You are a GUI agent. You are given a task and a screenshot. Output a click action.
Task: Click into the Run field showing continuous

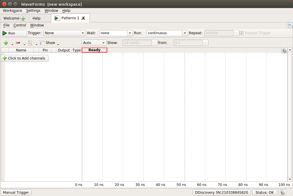coord(164,33)
